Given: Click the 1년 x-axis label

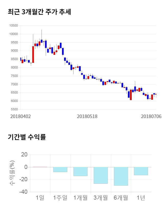Looking at the screenshot, I should click(x=141, y=198).
